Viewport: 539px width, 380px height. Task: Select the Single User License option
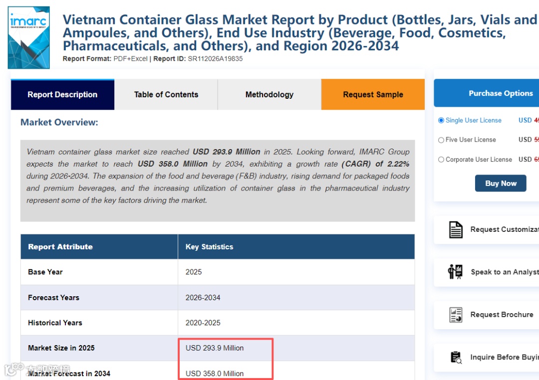tap(441, 120)
